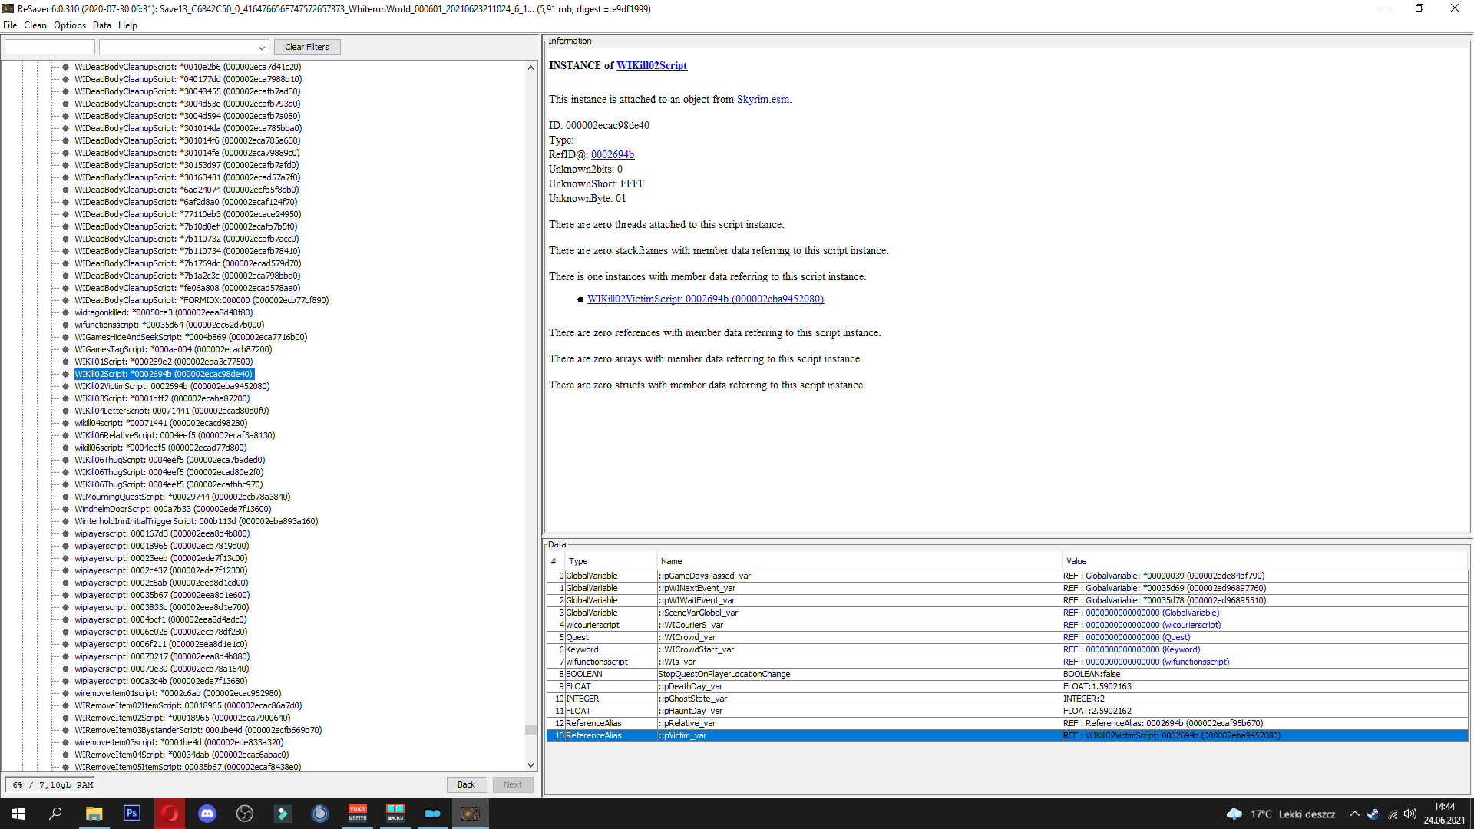
Task: Select WinterholdInnInitialTriggerScript tree row
Action: (197, 521)
